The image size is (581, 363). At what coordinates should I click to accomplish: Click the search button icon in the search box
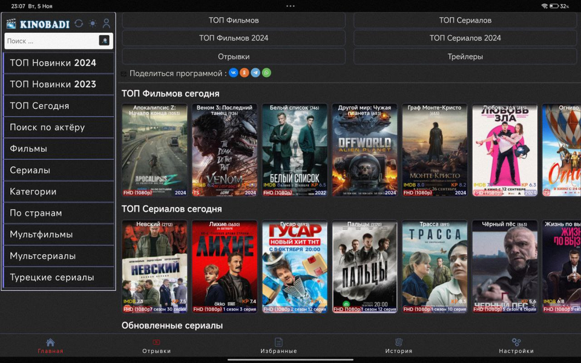point(104,41)
